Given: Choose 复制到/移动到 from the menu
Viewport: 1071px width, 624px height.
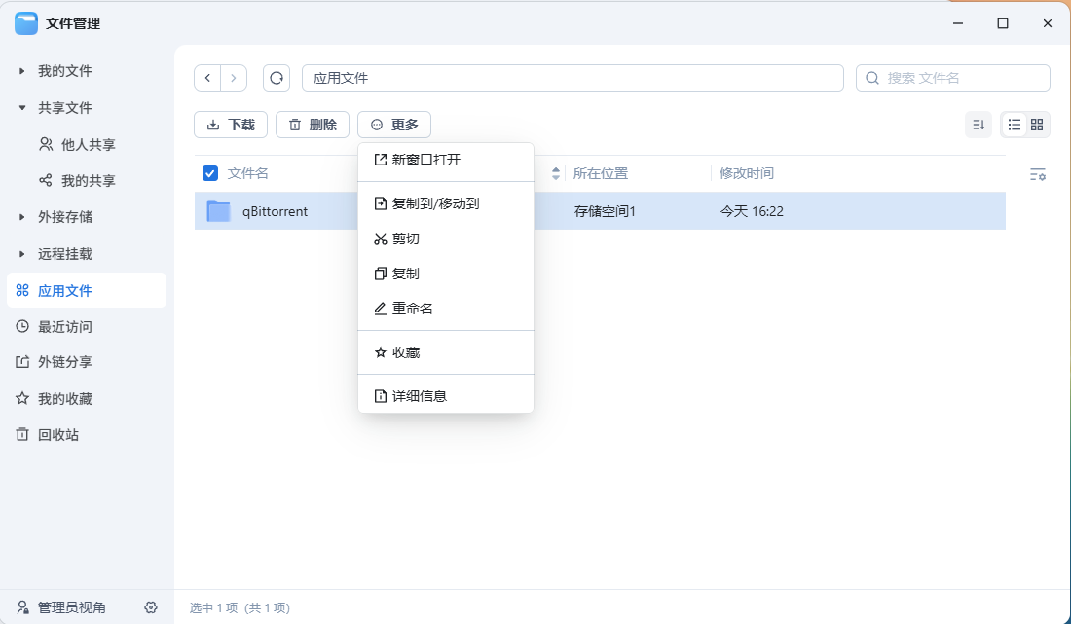Looking at the screenshot, I should click(x=435, y=203).
